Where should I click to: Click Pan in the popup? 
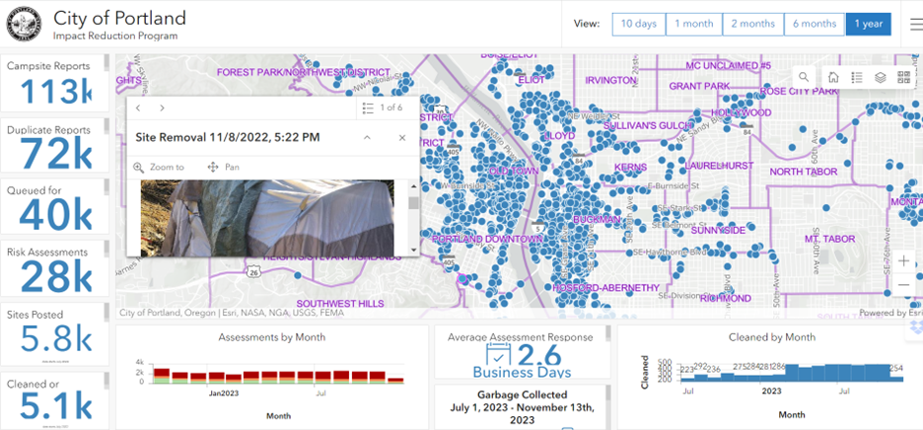click(224, 168)
